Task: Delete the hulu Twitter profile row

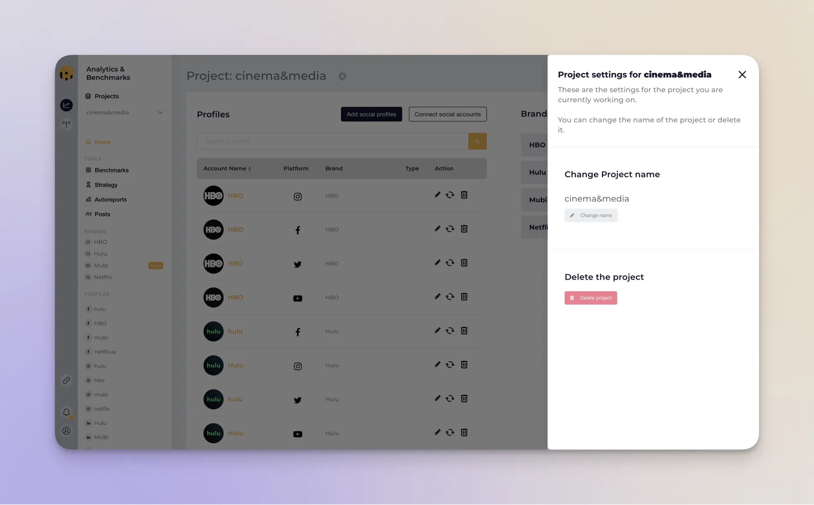Action: (464, 398)
